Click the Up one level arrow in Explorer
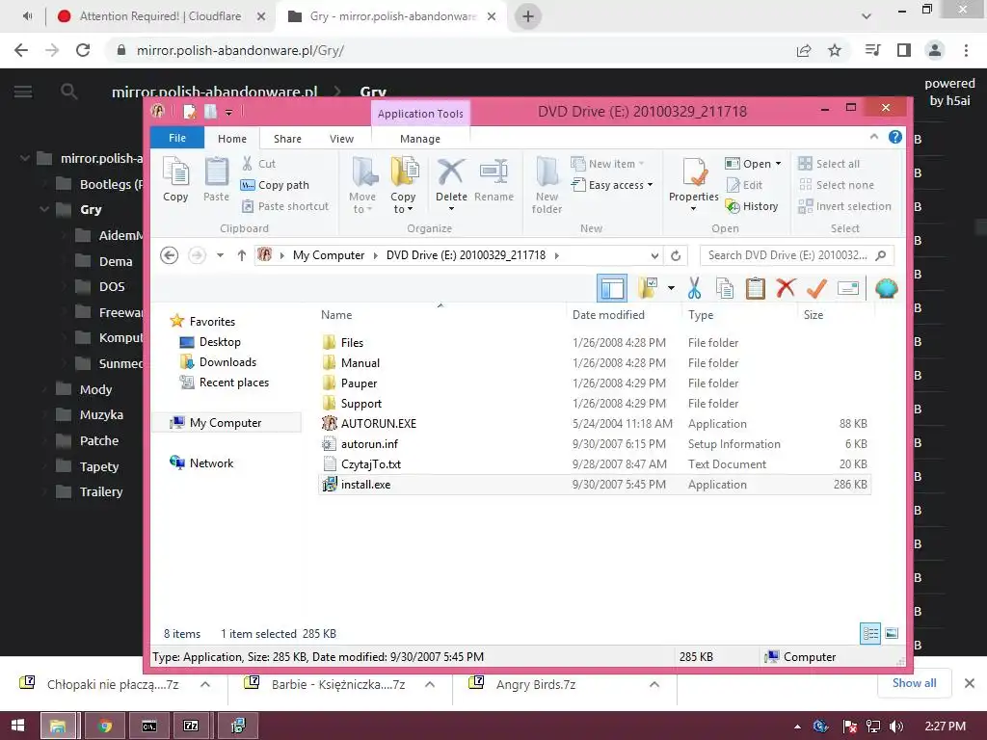The width and height of the screenshot is (987, 740). click(x=242, y=255)
